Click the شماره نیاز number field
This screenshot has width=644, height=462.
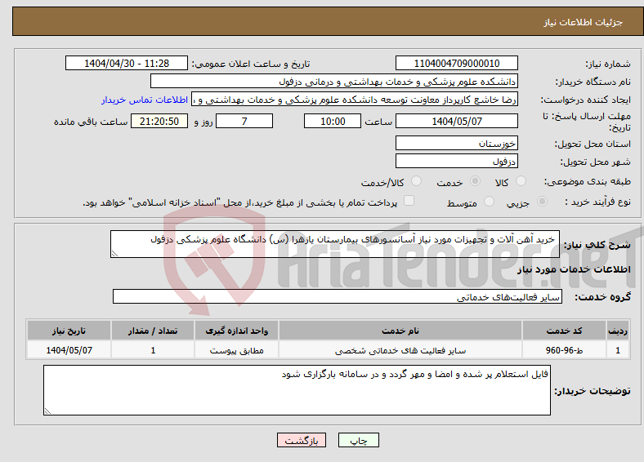click(x=456, y=63)
